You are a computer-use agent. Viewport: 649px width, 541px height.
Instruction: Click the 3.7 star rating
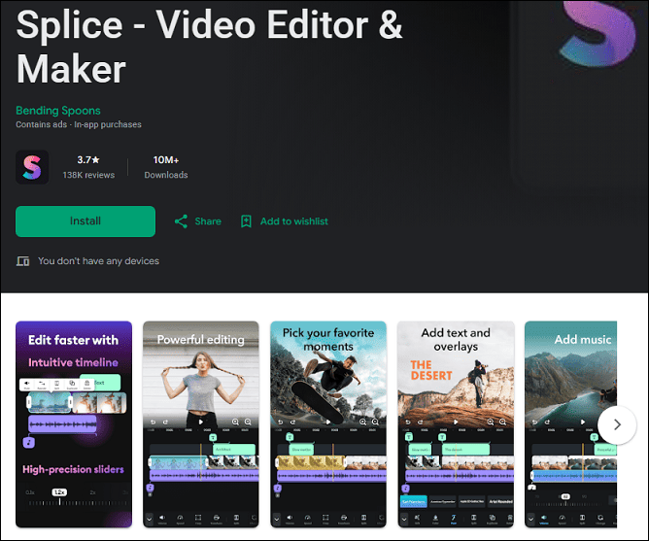[x=88, y=160]
